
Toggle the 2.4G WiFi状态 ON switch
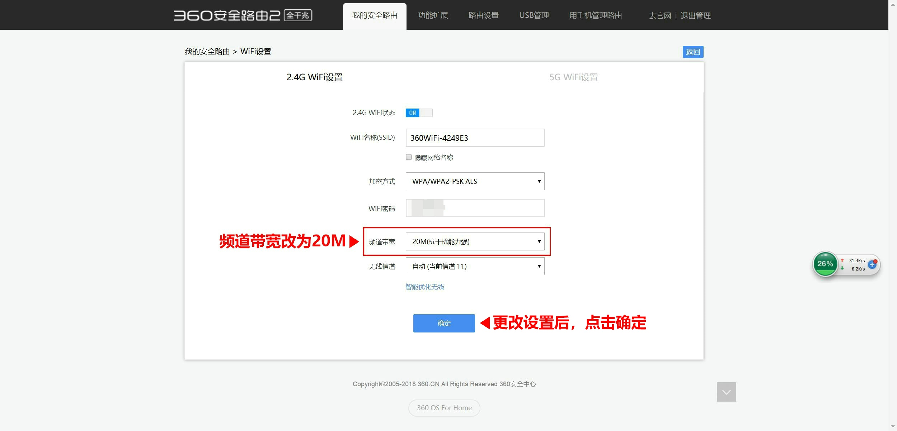coord(419,113)
